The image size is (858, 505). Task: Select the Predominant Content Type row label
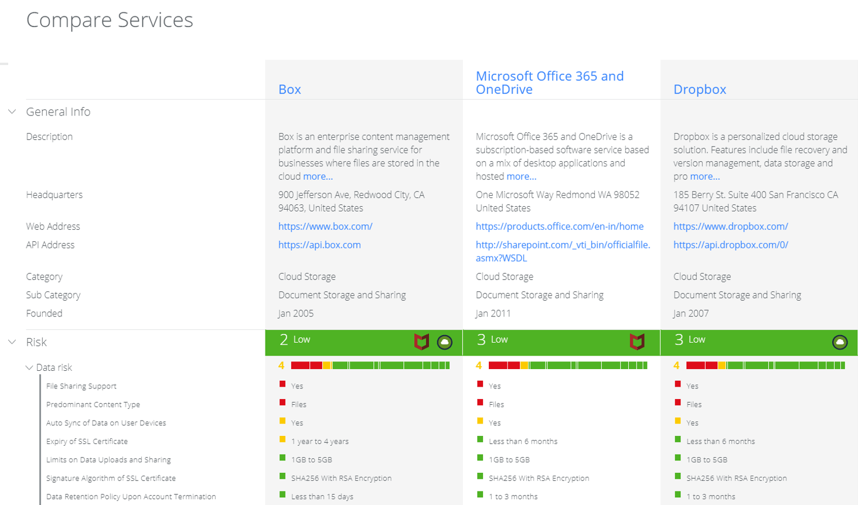93,404
